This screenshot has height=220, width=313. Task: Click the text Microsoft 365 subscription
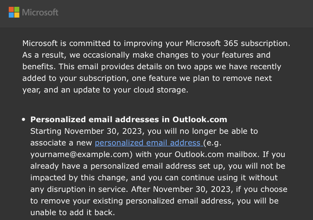[238, 43]
